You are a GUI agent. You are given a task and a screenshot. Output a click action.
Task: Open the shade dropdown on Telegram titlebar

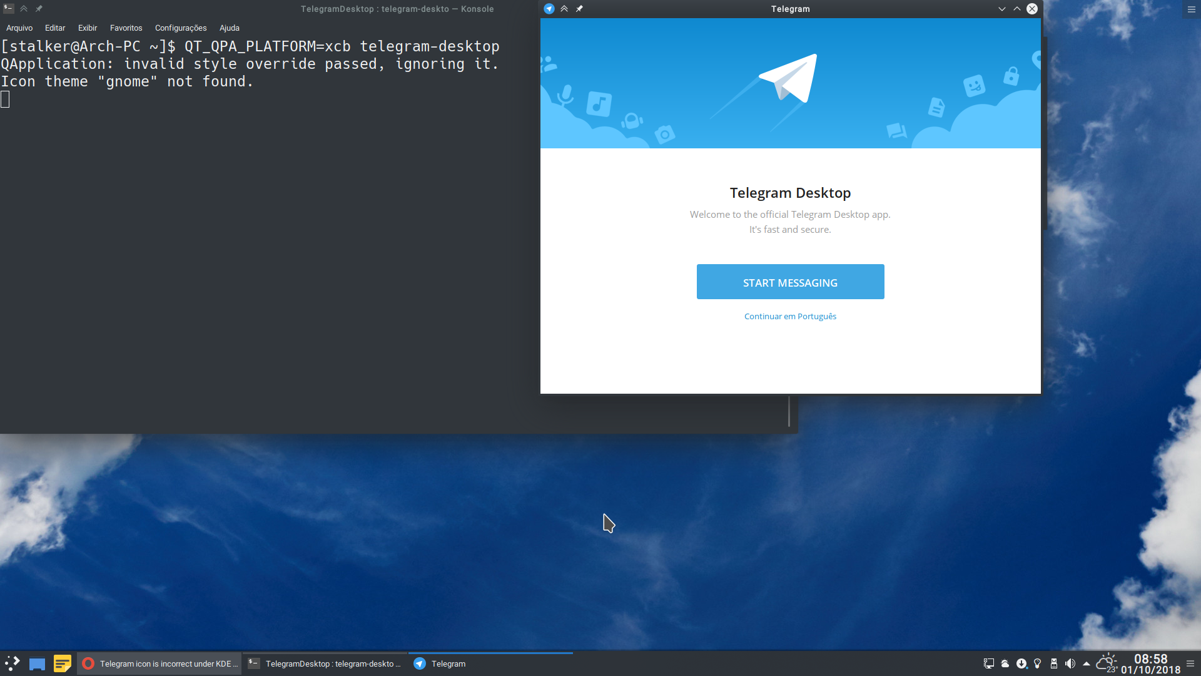pyautogui.click(x=1002, y=9)
